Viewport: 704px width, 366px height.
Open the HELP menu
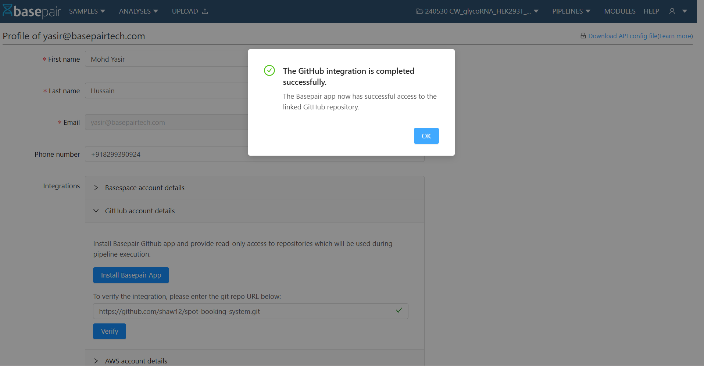[651, 11]
